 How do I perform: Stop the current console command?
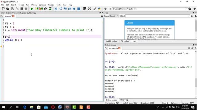[x=189, y=48]
